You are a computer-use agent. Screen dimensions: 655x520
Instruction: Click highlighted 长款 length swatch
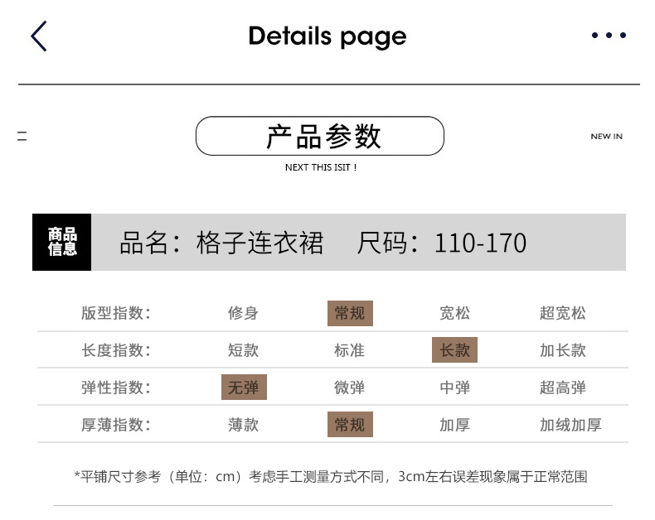[x=454, y=350]
